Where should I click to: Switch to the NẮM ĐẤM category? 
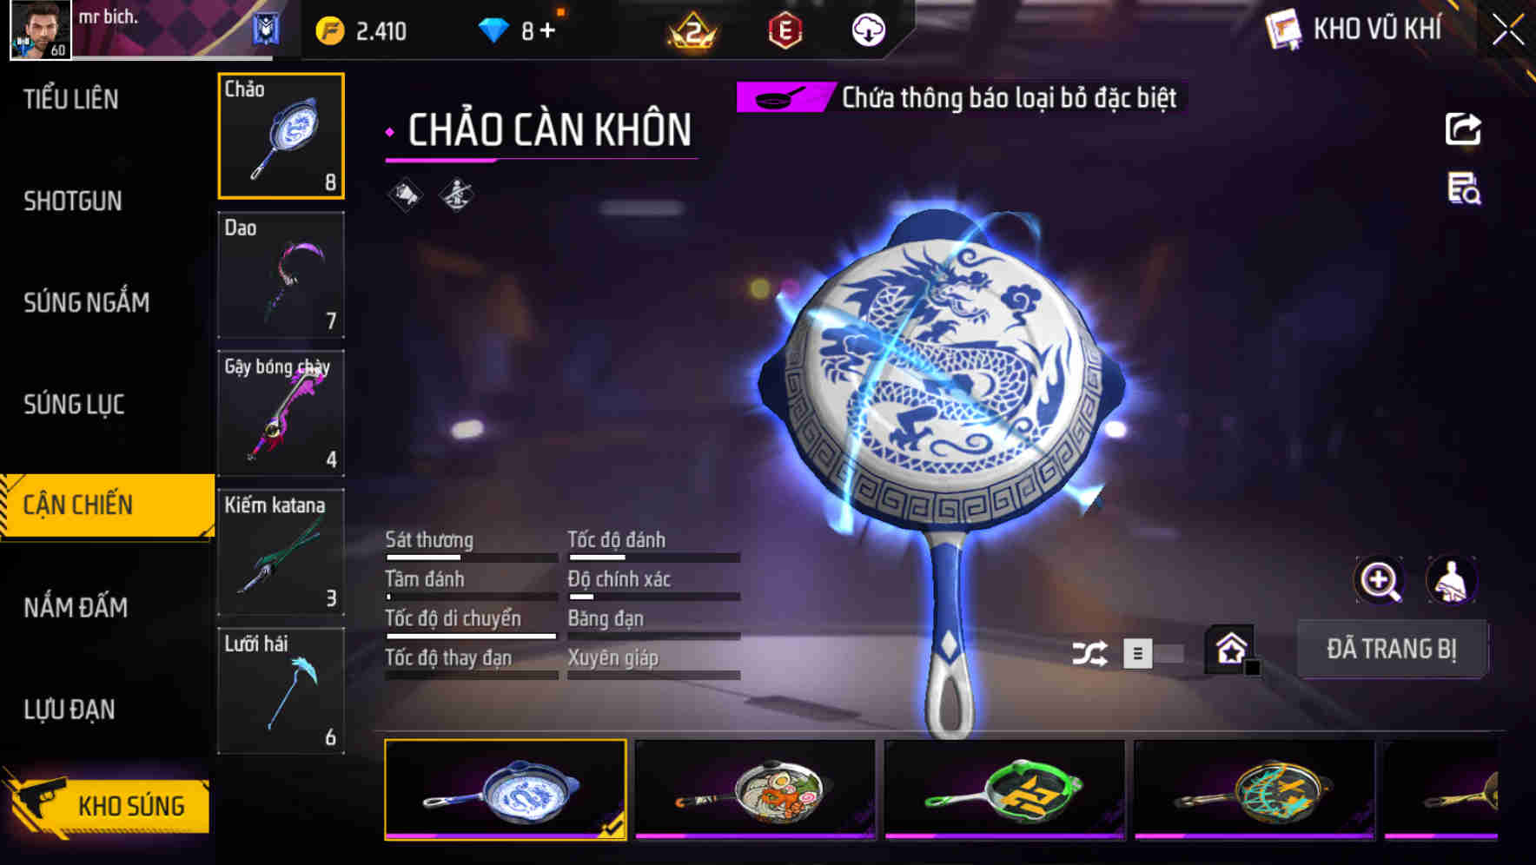(76, 607)
